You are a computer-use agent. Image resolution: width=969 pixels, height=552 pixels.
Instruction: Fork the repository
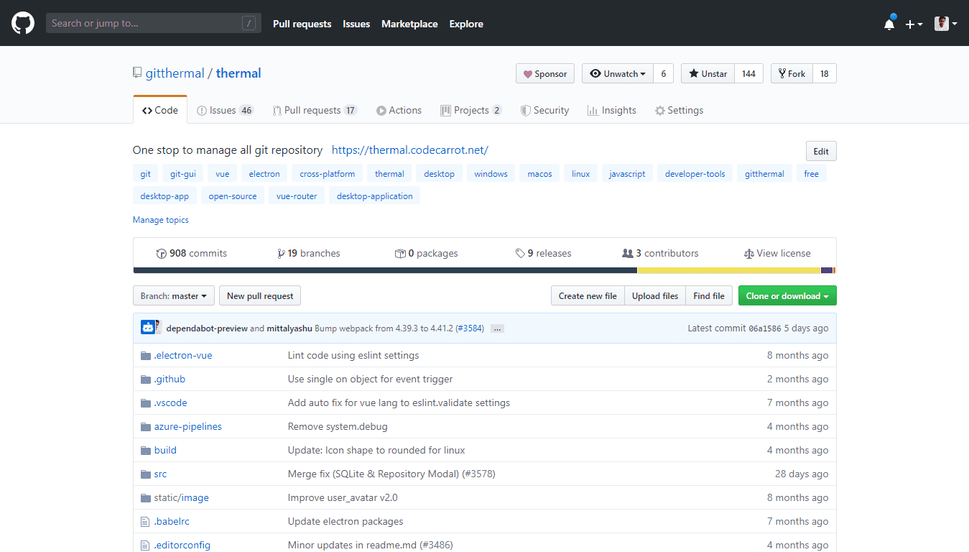[792, 73]
